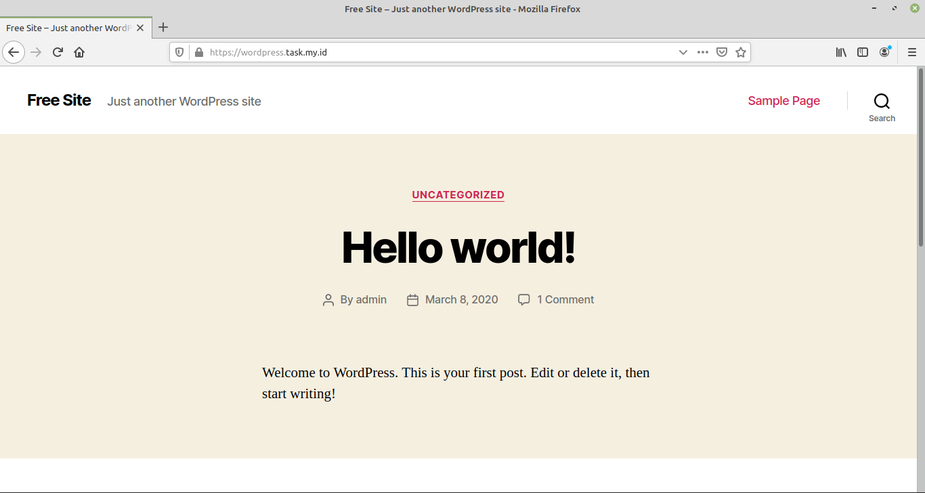Screen dimensions: 925x493
Task: Click the post author person icon
Action: 328,300
